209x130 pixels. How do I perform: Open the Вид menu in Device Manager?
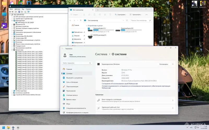[x=23, y=9]
